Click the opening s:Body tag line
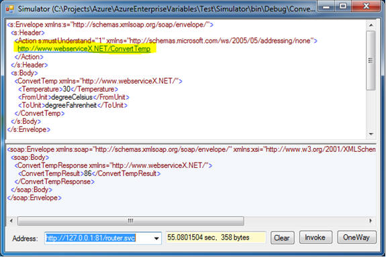386x257 pixels. pyautogui.click(x=24, y=73)
